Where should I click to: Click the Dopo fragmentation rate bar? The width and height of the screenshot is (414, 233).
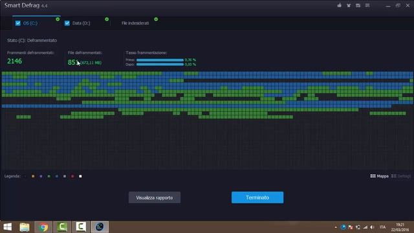click(x=160, y=65)
